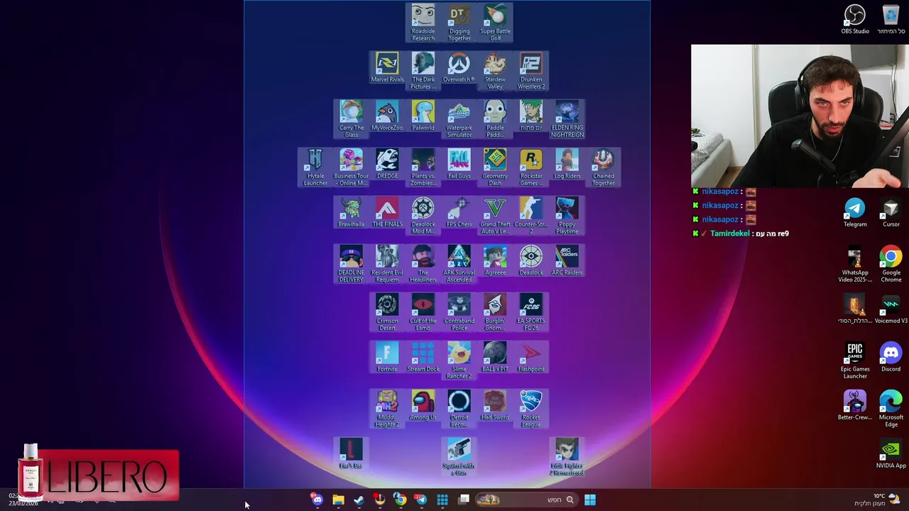Open Marvel Rivals from the desktop

[387, 68]
